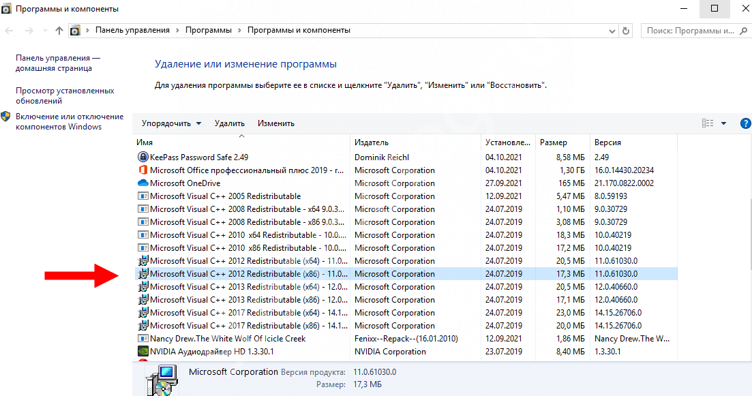Expand the chevron after Панель управления breadcrumb
Image resolution: width=752 pixels, height=396 pixels.
[177, 30]
